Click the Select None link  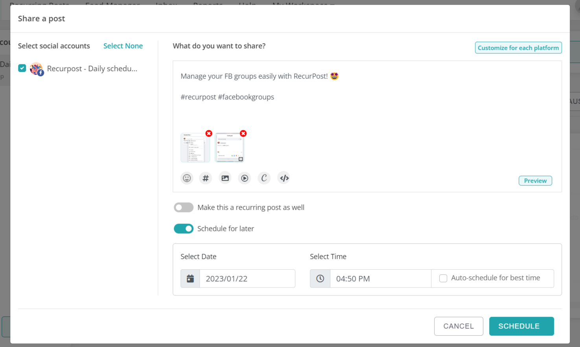tap(123, 46)
